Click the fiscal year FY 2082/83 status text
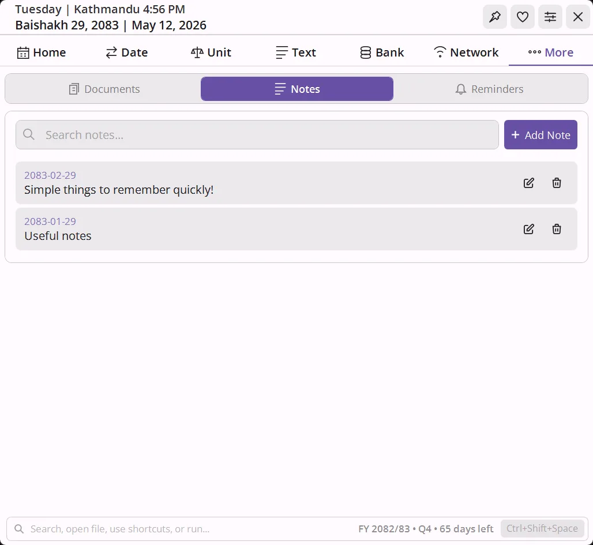This screenshot has height=545, width=593. pyautogui.click(x=426, y=529)
